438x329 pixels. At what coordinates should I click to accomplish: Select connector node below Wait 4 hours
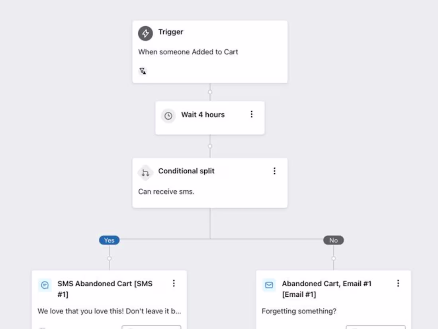[x=210, y=146]
